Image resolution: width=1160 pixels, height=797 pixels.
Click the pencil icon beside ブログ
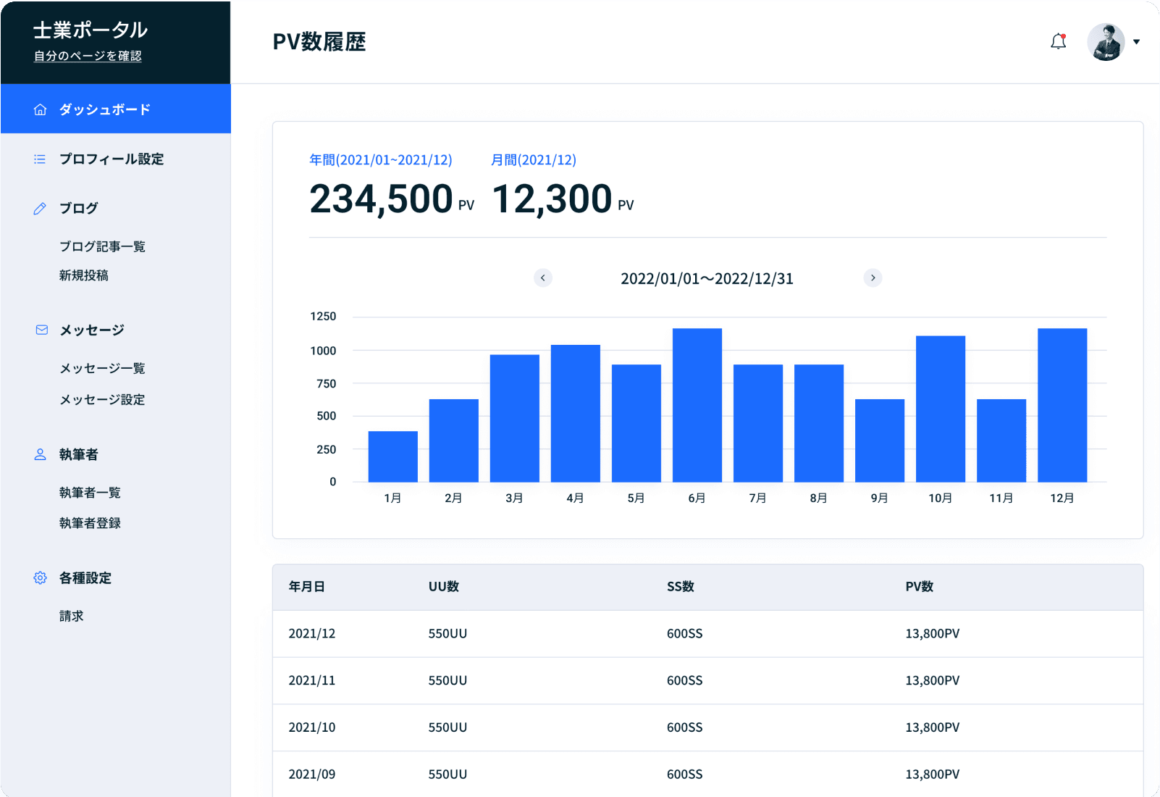point(40,209)
